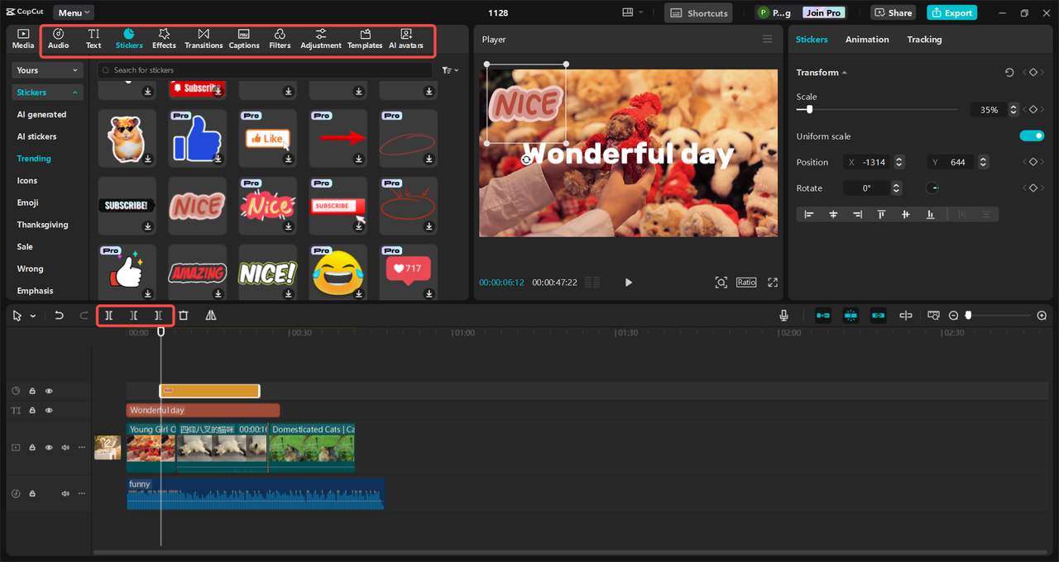The width and height of the screenshot is (1059, 562).
Task: Add keyframe for Scale
Action: pyautogui.click(x=1033, y=109)
